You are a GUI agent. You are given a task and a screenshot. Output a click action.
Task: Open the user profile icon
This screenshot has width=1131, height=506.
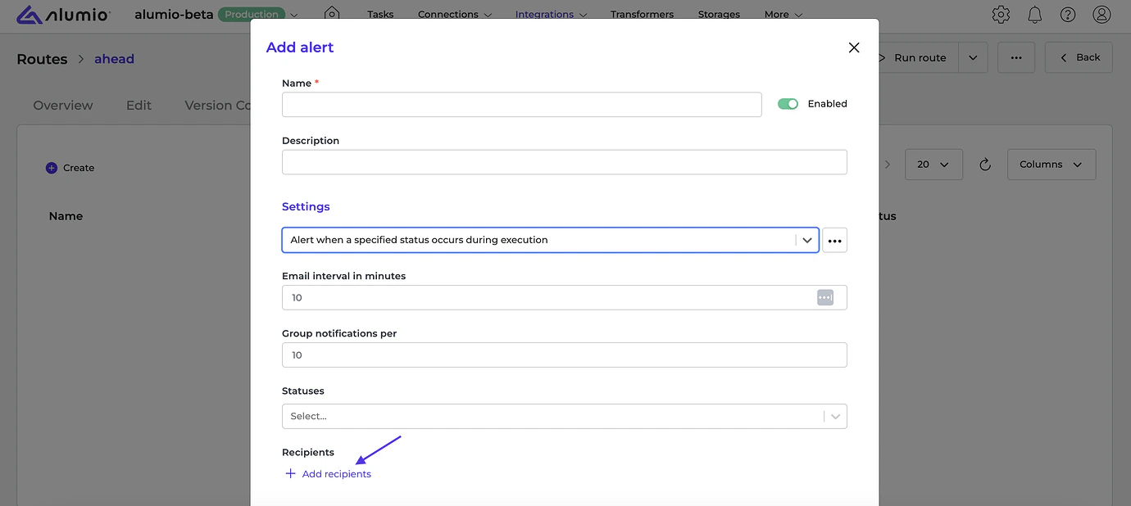1101,14
